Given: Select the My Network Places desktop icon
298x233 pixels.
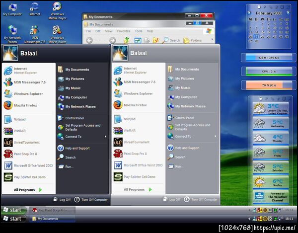Looking at the screenshot, I should 12,34.
